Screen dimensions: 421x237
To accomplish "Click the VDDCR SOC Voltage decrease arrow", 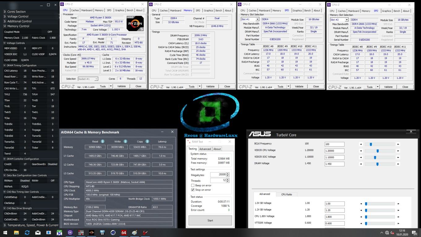I will [x=361, y=157].
